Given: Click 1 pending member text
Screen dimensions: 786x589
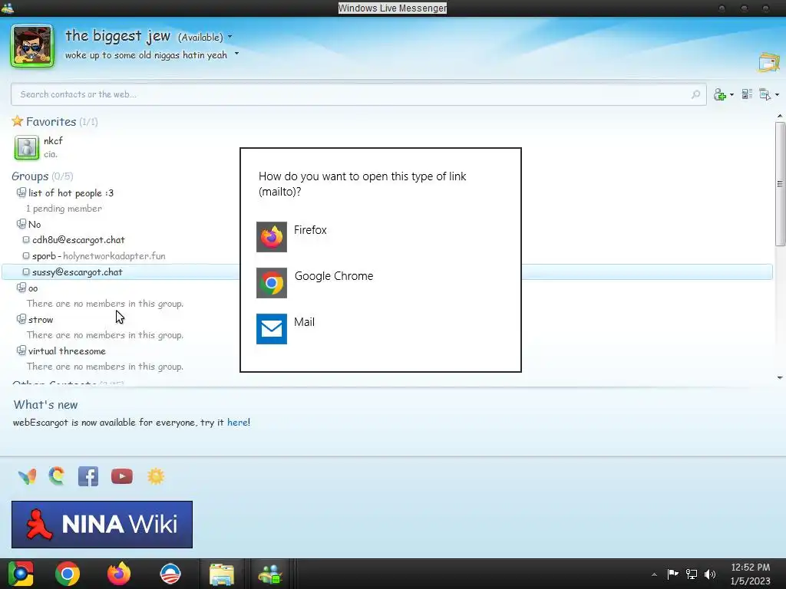Looking at the screenshot, I should pyautogui.click(x=64, y=209).
